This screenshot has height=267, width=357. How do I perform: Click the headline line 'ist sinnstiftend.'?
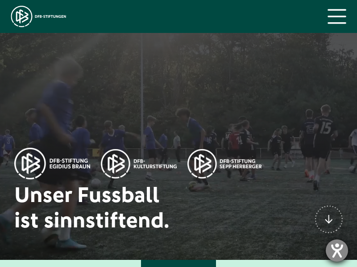click(x=92, y=220)
